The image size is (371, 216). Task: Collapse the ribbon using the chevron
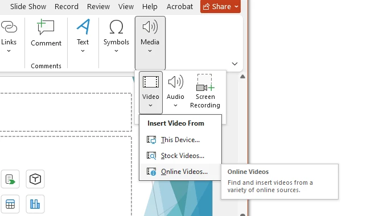234,64
